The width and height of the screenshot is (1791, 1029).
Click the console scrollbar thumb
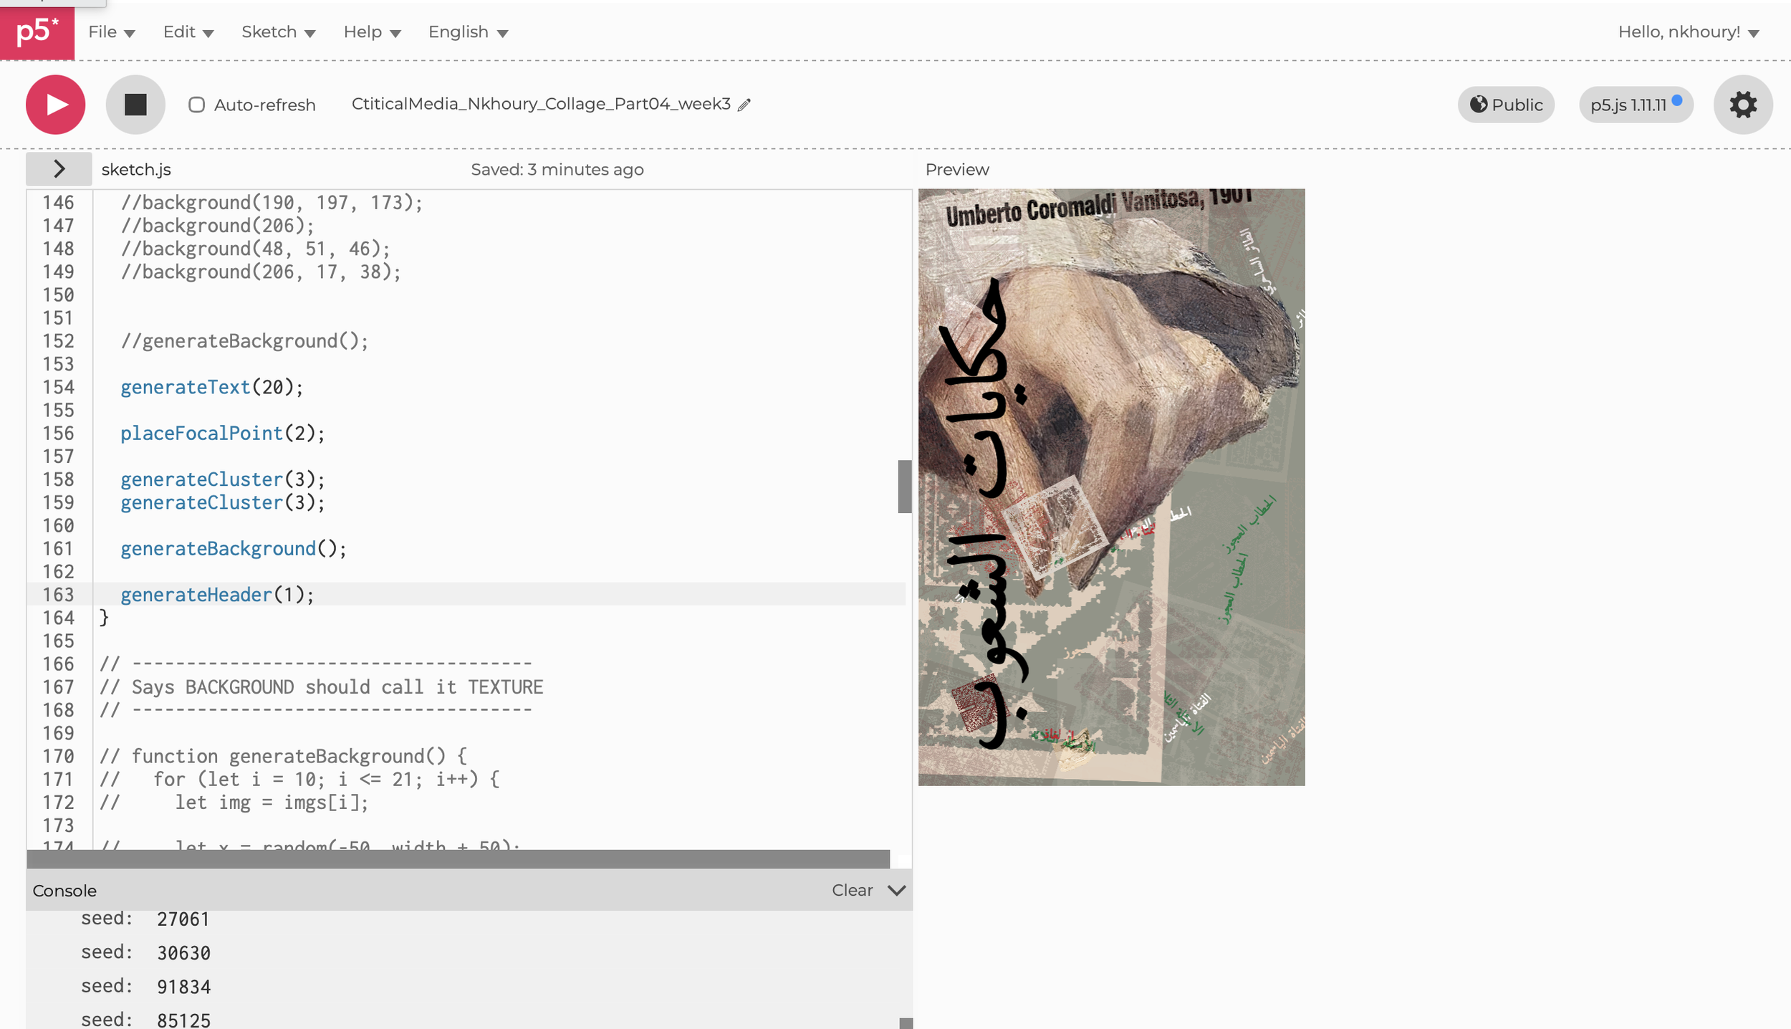coord(906,1023)
